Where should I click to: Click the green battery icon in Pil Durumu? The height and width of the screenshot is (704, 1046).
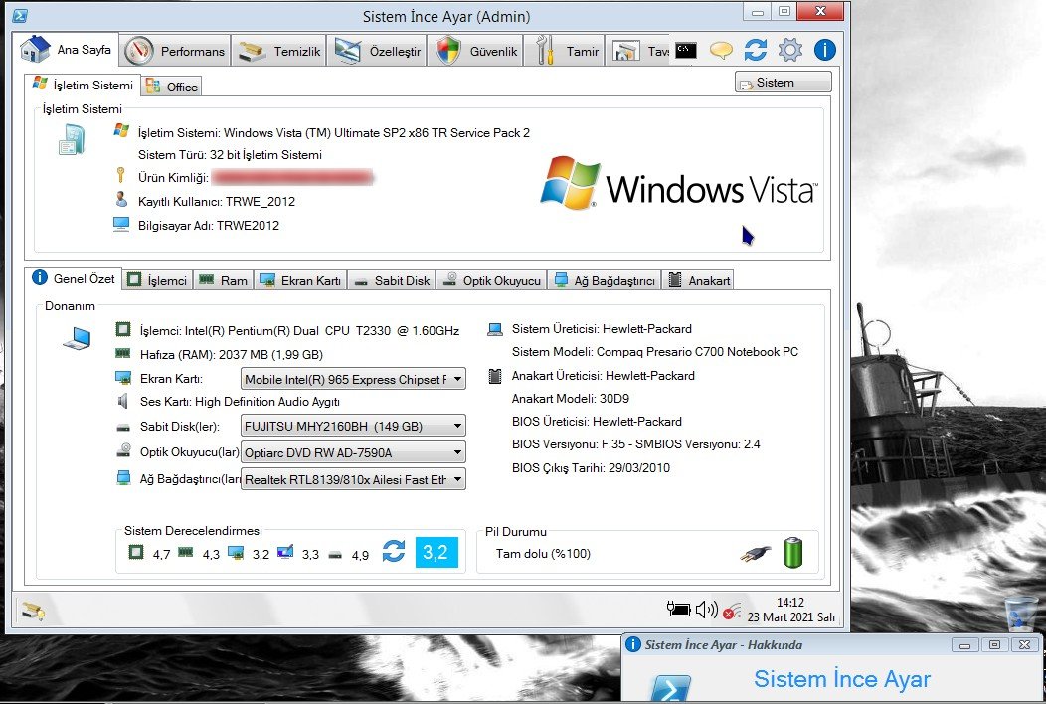pyautogui.click(x=793, y=553)
